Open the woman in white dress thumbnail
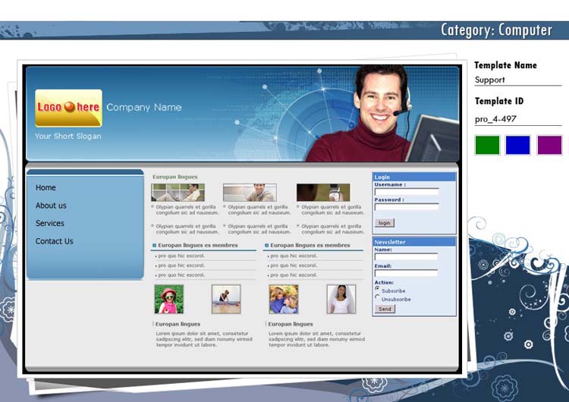 (341, 300)
